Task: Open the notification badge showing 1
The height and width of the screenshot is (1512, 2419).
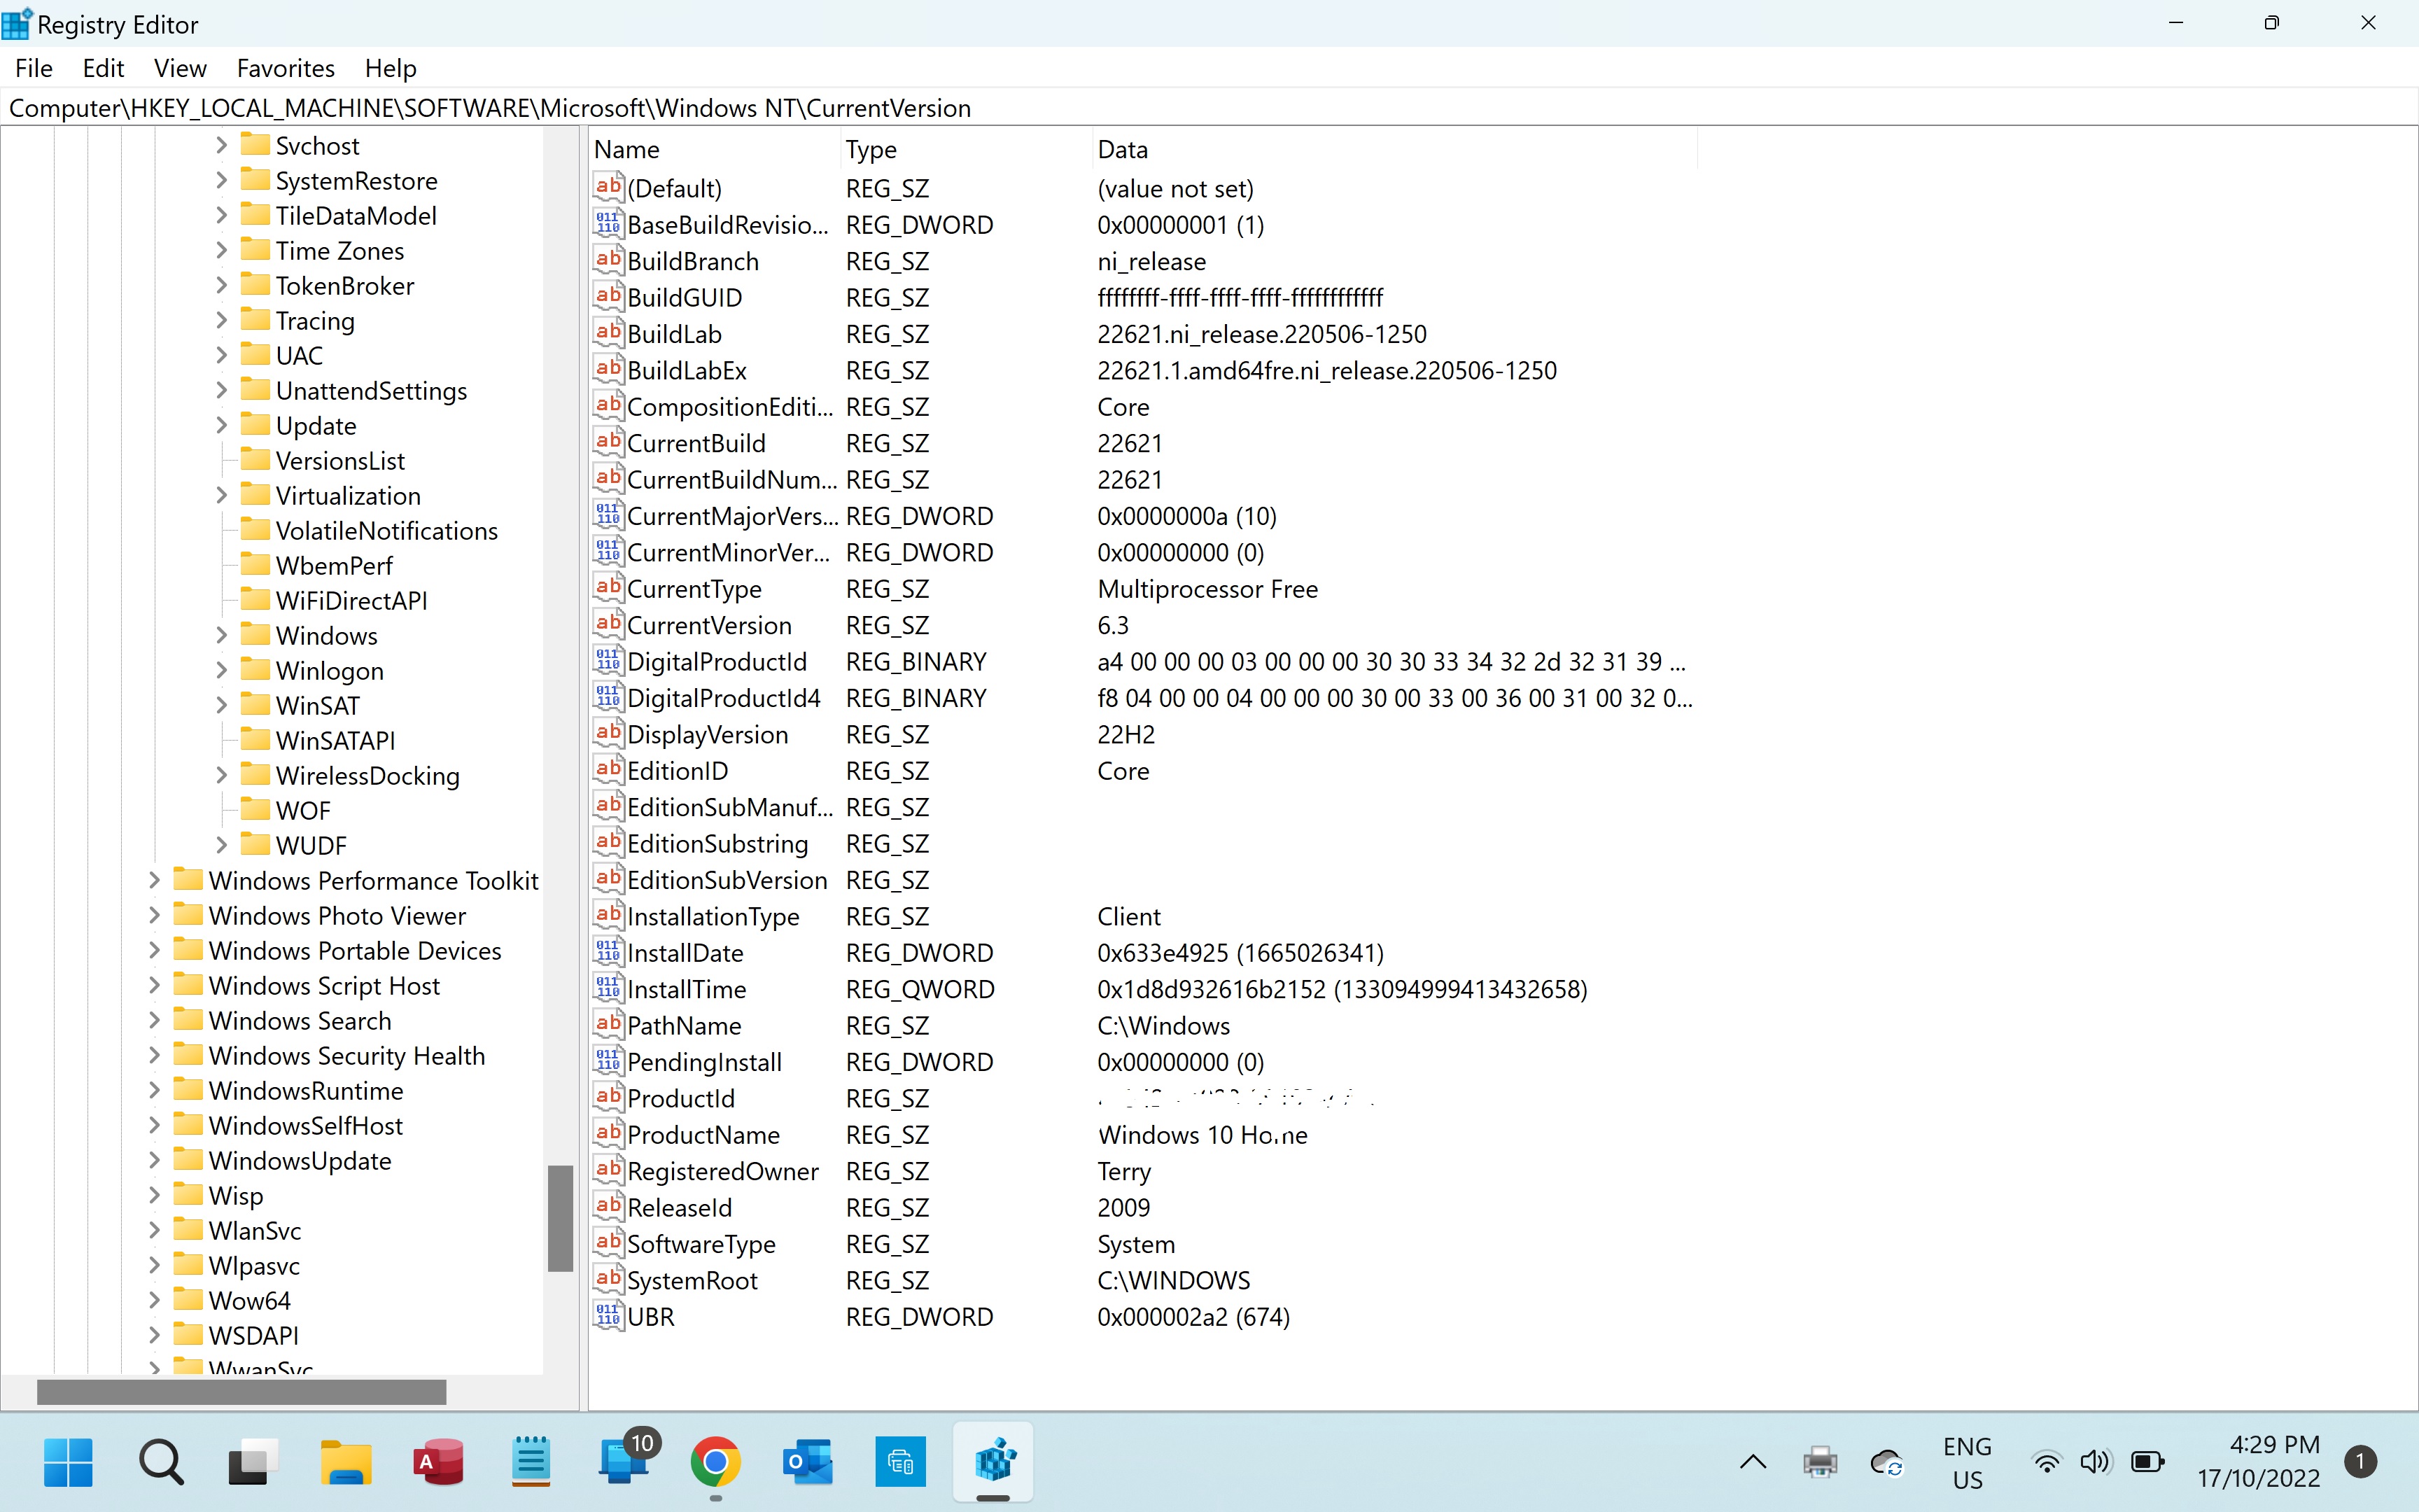Action: coord(2360,1463)
